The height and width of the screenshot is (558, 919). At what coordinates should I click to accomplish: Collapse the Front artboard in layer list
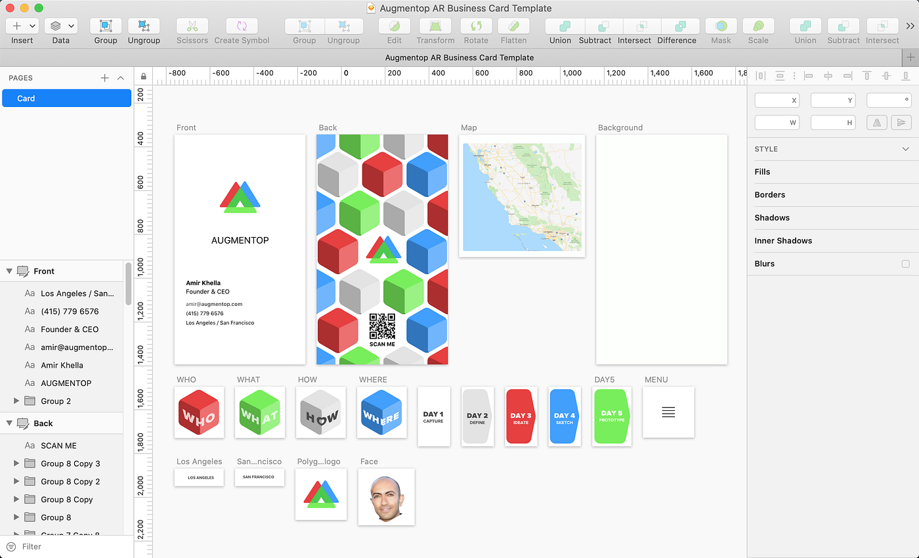(x=9, y=271)
